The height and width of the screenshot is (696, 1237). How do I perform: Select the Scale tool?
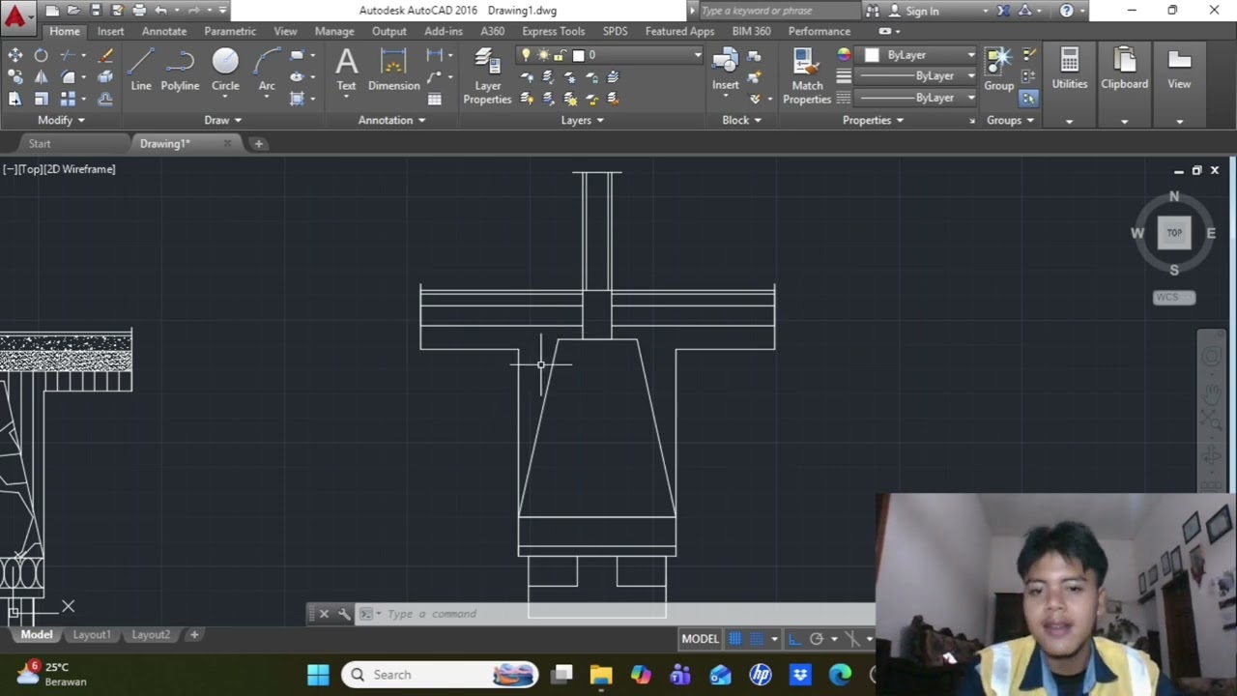pos(42,99)
